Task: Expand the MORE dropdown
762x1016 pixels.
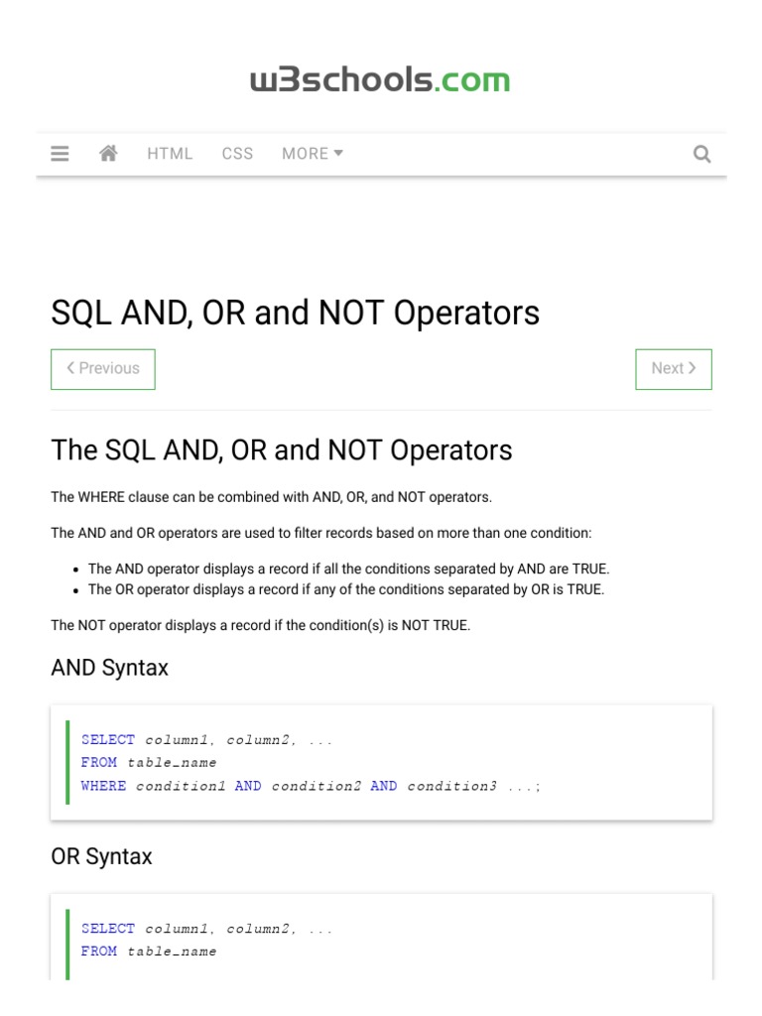Action: pyautogui.click(x=312, y=154)
